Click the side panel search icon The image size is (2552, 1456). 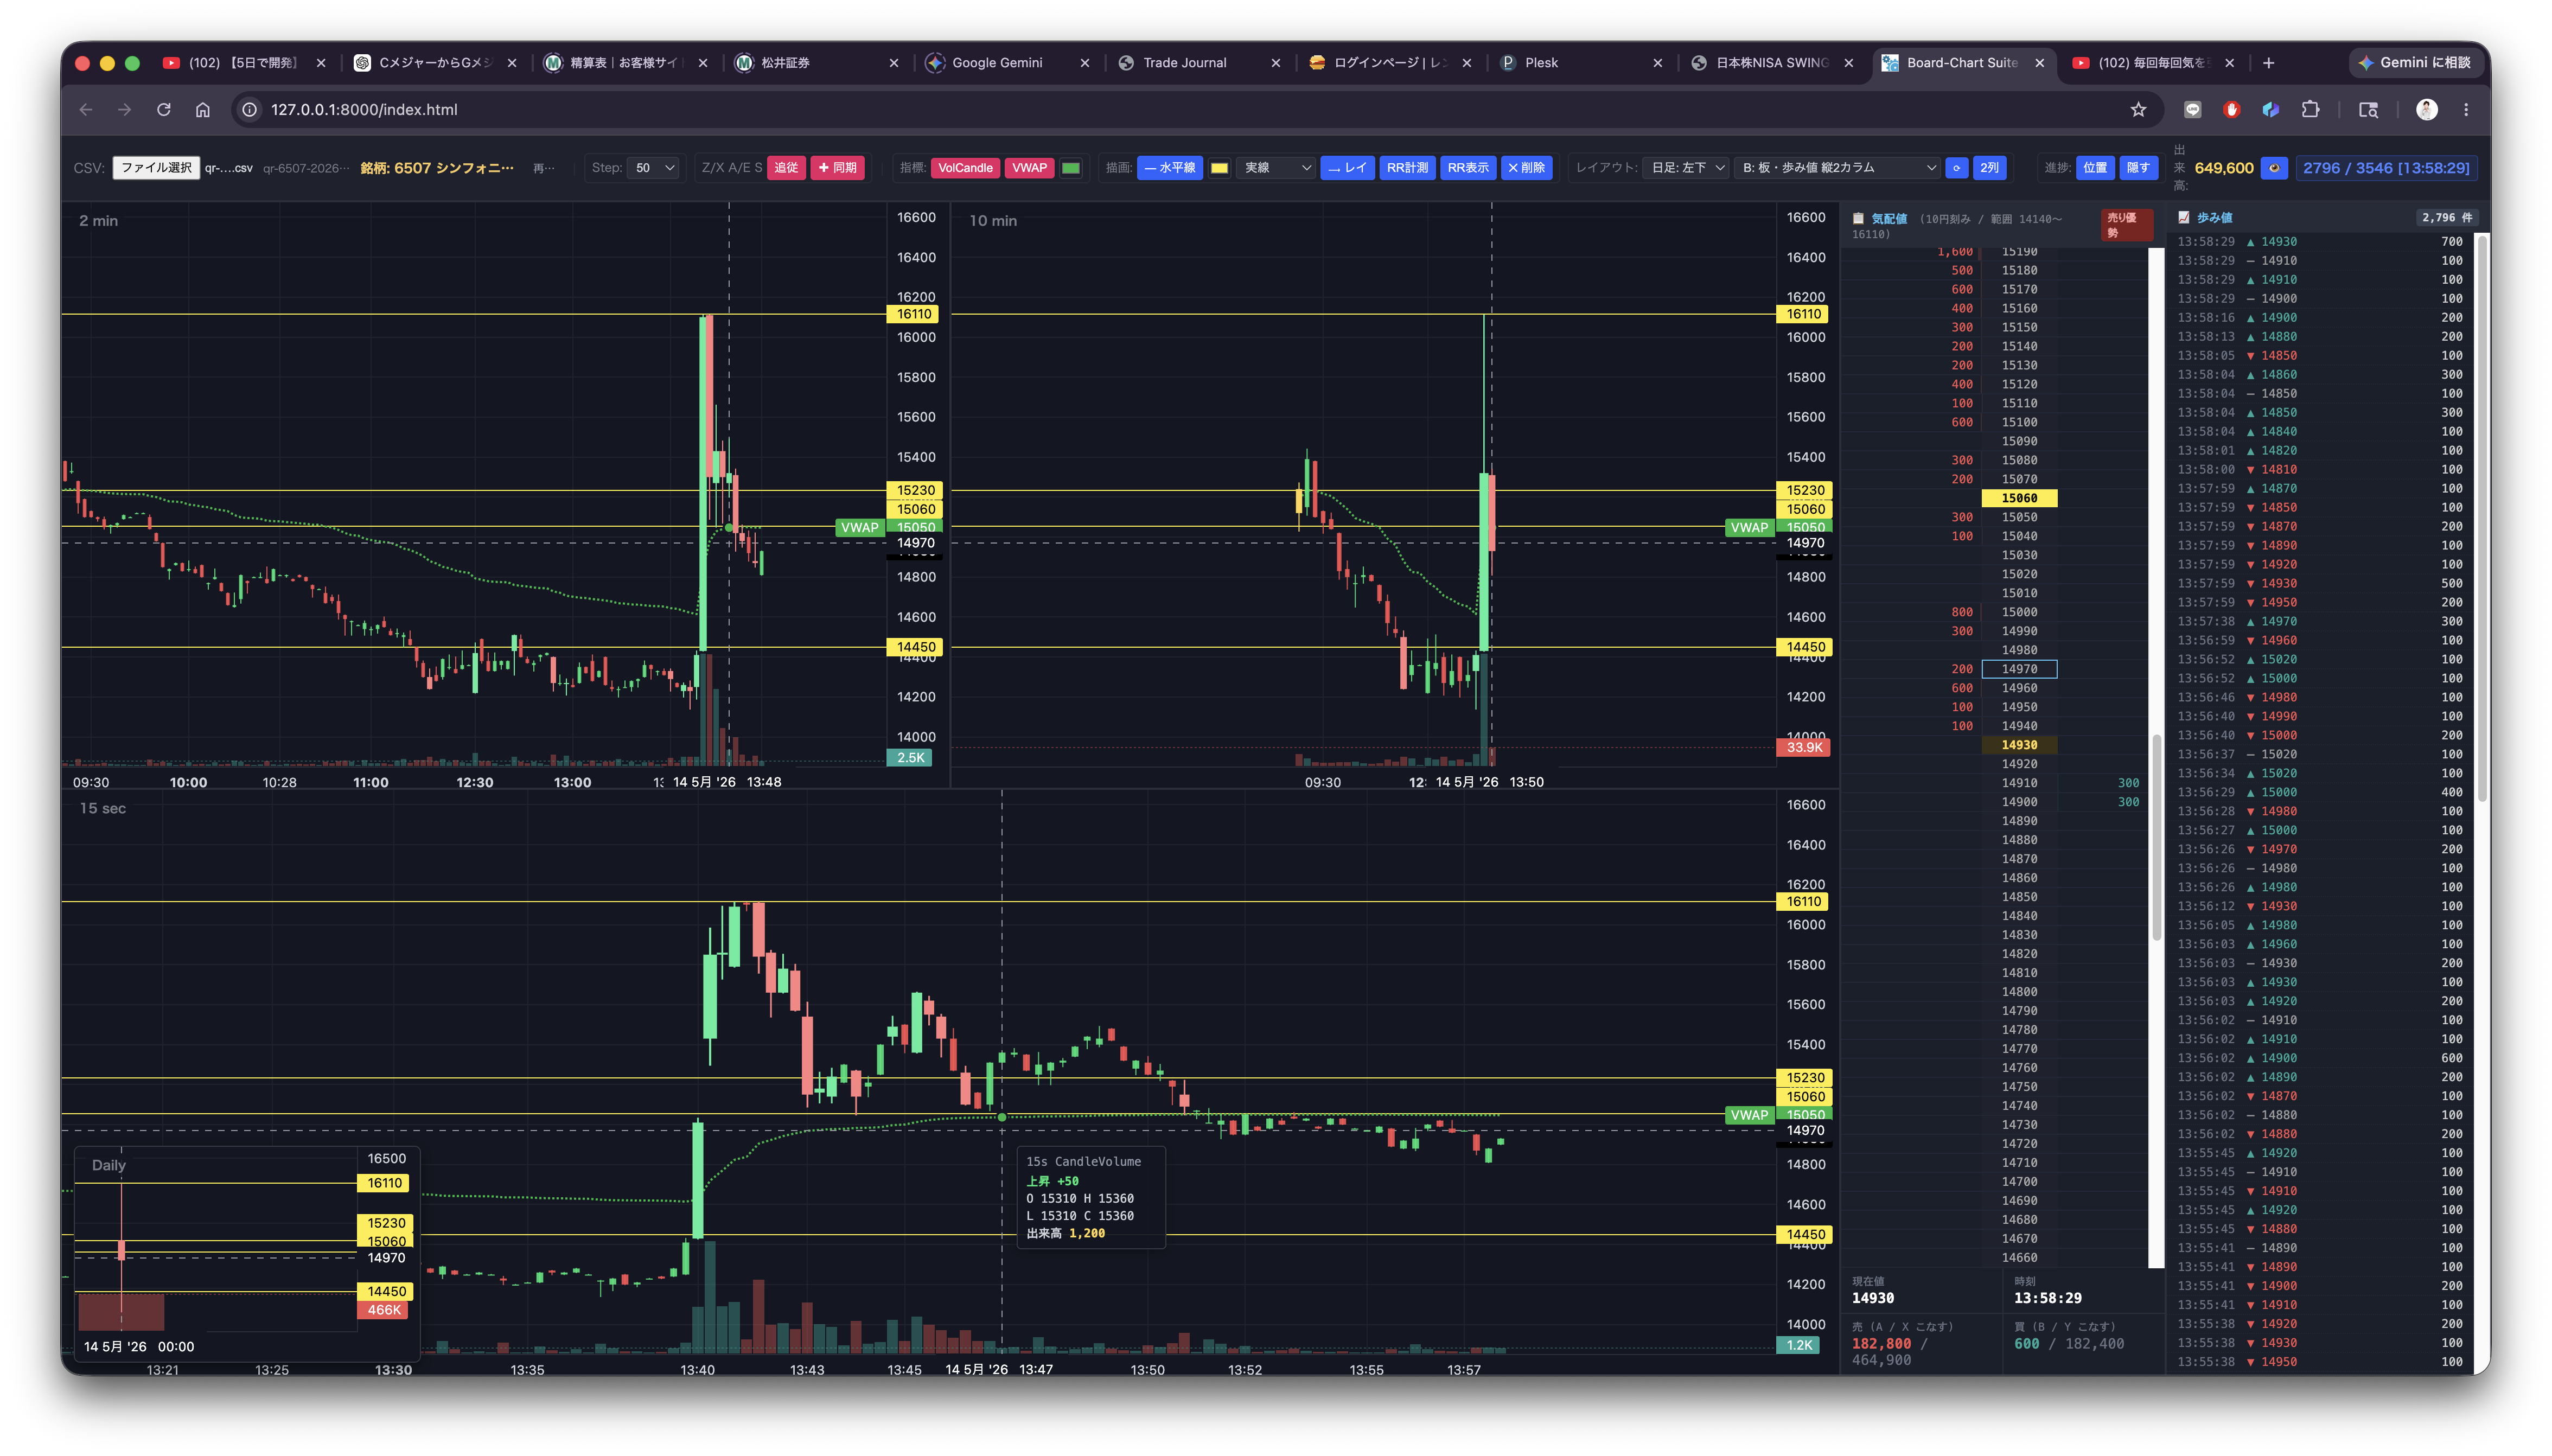click(2369, 109)
